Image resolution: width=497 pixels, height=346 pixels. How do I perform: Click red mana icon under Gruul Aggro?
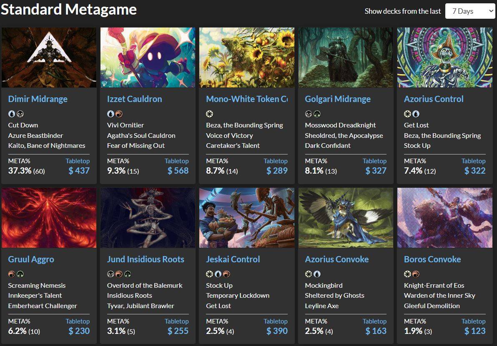tap(11, 274)
